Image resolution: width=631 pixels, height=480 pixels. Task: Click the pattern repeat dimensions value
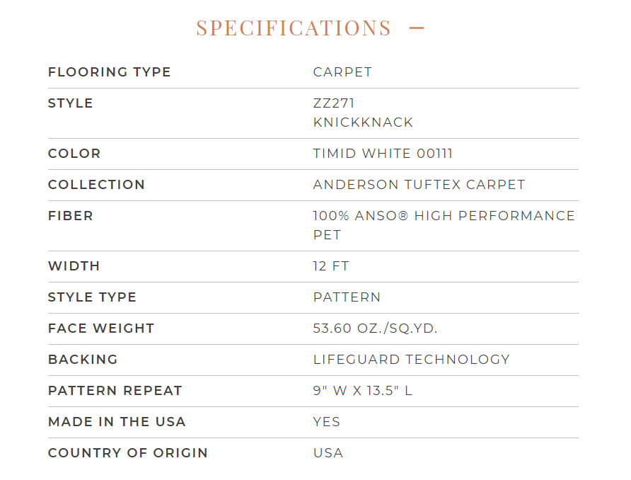click(363, 391)
